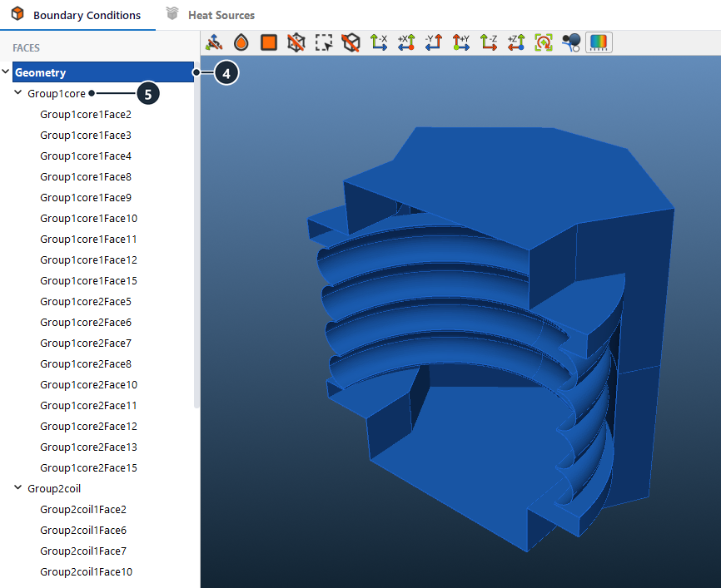
Task: Select face Group1core1Face8
Action: (x=86, y=177)
